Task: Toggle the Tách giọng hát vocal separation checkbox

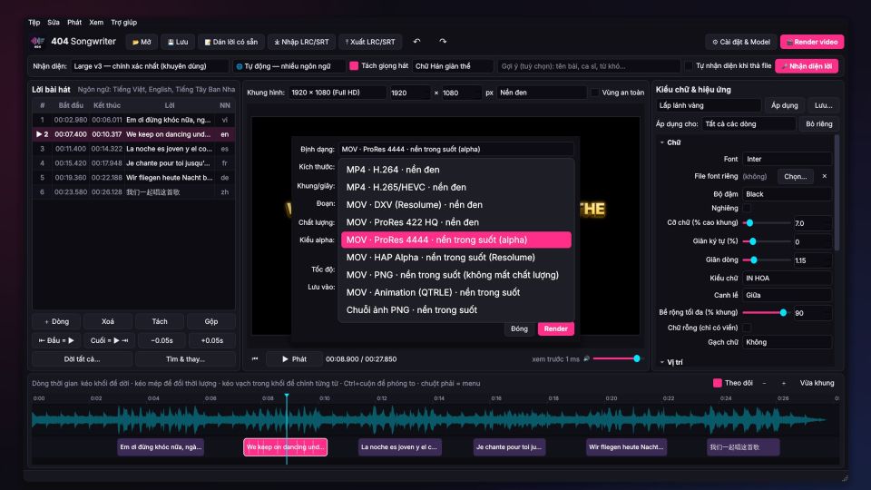Action: 354,65
